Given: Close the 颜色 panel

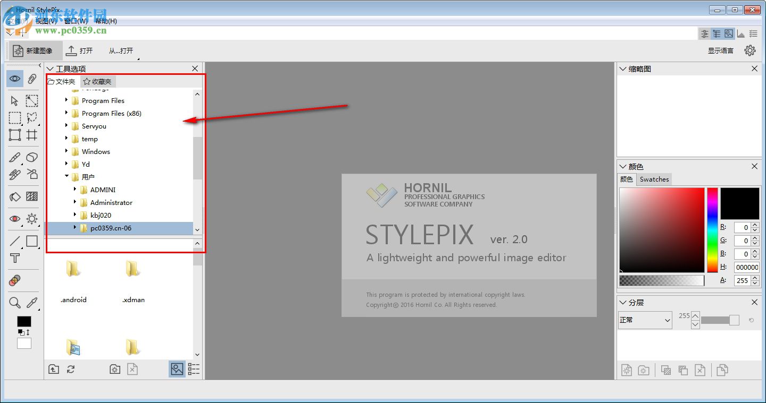Looking at the screenshot, I should (754, 166).
